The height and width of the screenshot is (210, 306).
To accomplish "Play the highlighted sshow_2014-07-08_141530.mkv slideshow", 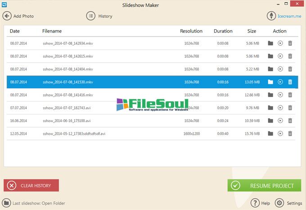I will 280,82.
